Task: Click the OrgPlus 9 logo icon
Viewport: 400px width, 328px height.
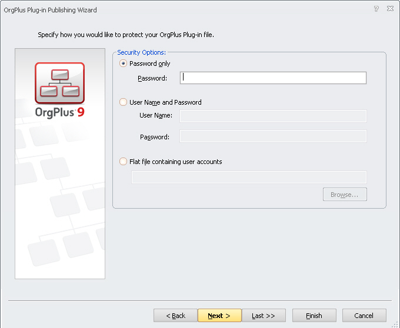Action: [x=59, y=83]
